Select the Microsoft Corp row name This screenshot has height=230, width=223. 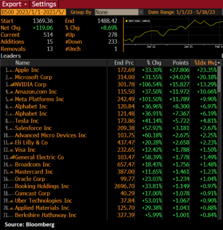coord(33,77)
